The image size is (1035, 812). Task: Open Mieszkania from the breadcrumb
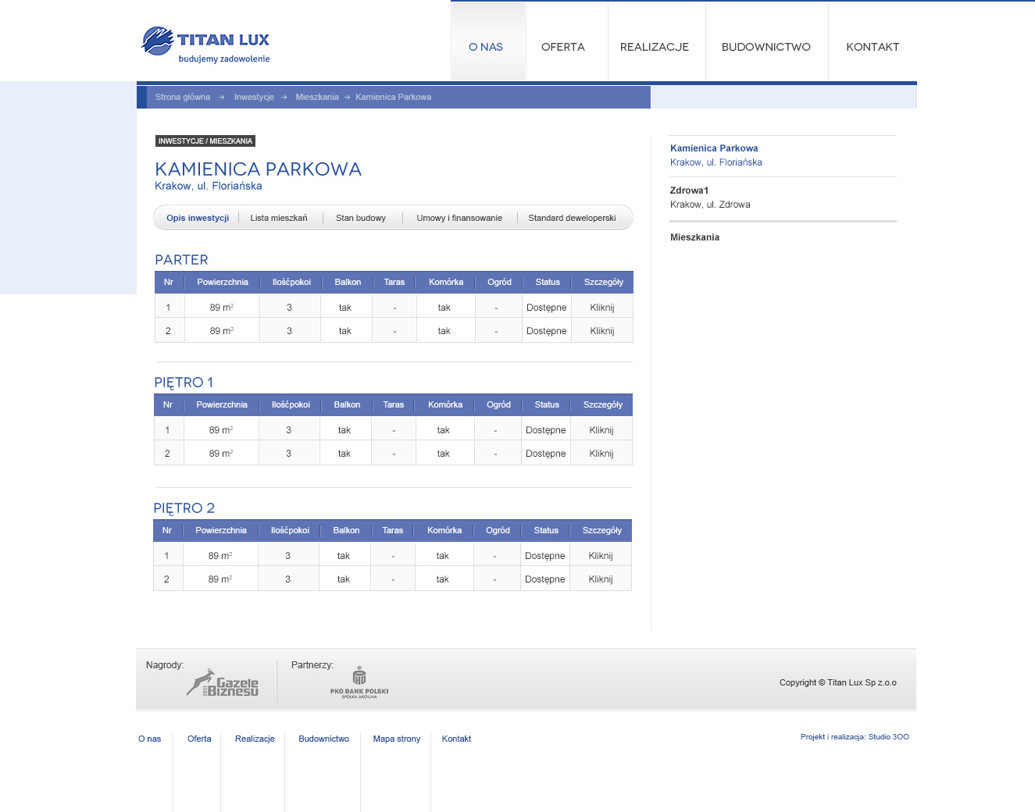pyautogui.click(x=316, y=97)
